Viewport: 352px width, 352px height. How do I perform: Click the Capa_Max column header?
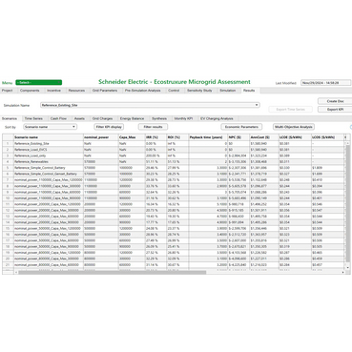pyautogui.click(x=132, y=137)
